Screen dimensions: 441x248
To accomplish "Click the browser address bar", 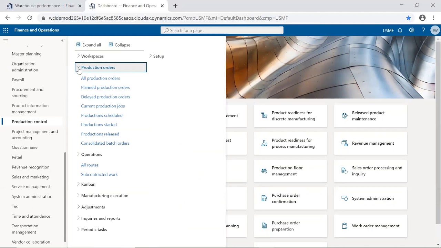I will 220,18.
